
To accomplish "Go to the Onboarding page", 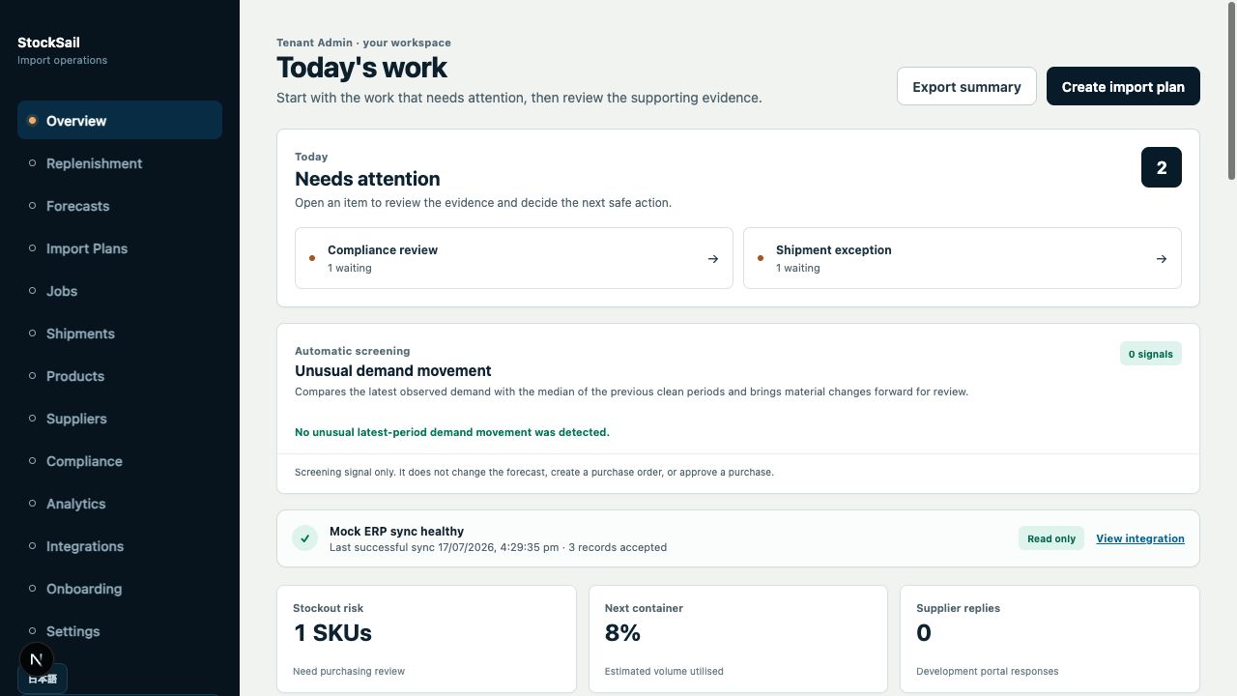I will (120, 589).
